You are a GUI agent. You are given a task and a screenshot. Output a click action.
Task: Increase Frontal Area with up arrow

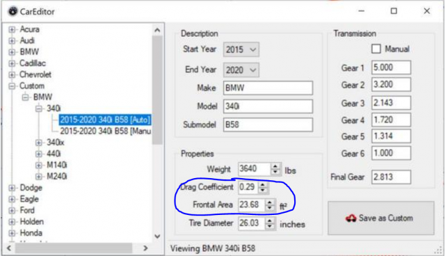point(270,202)
